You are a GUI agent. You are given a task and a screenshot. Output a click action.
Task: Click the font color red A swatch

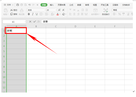[x=58, y=14]
